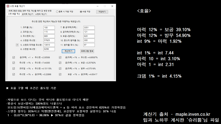
Task: Open the '스탯퍼 계산기' tab
Action: [x=41, y=14]
